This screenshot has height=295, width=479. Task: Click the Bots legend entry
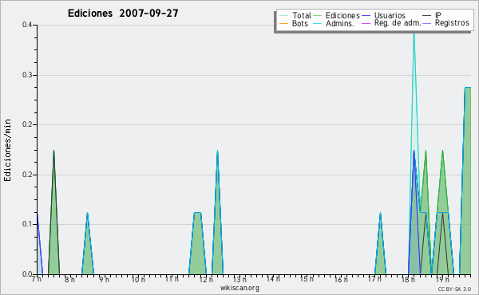click(x=299, y=23)
